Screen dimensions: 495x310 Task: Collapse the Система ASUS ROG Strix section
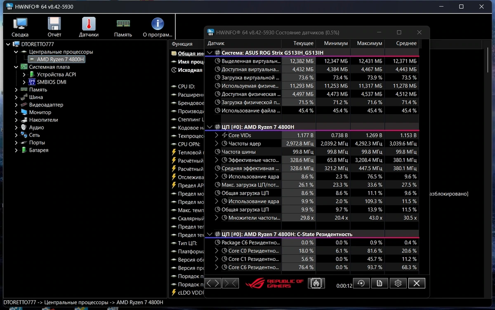[210, 53]
